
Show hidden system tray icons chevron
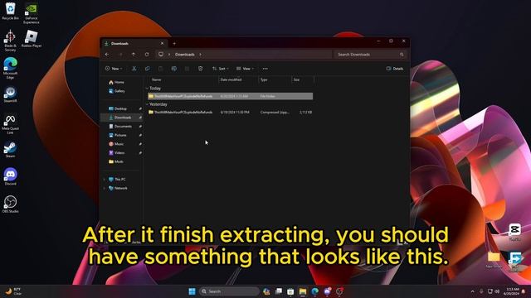pyautogui.click(x=473, y=291)
